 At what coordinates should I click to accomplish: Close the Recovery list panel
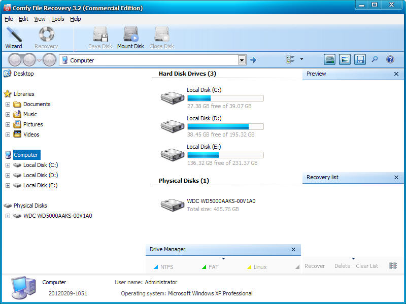point(396,178)
